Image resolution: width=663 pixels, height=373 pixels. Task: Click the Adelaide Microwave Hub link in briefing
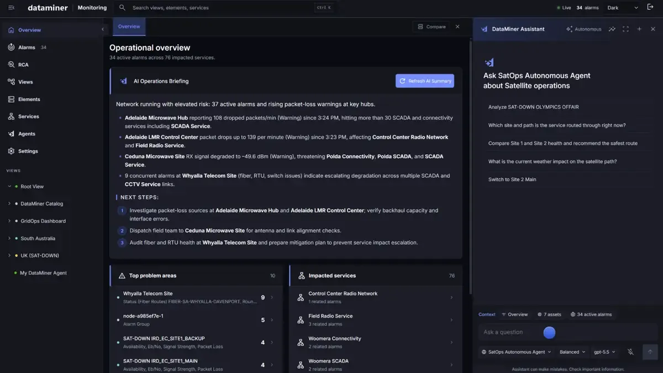156,118
